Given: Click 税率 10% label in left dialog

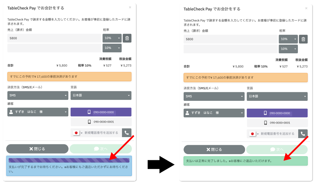Looking at the screenshot, I should pos(84,66).
